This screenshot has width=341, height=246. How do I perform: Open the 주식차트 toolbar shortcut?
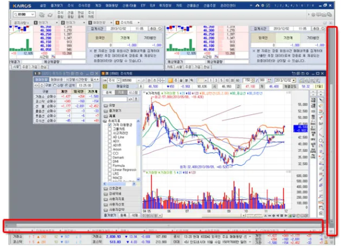click(91, 15)
